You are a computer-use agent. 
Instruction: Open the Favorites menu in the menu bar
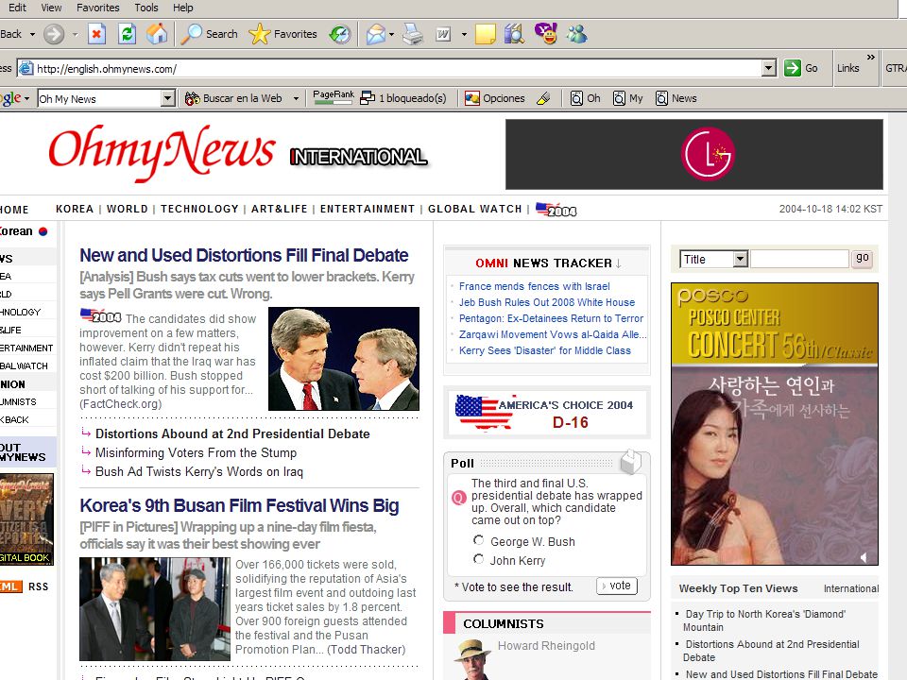coord(97,8)
